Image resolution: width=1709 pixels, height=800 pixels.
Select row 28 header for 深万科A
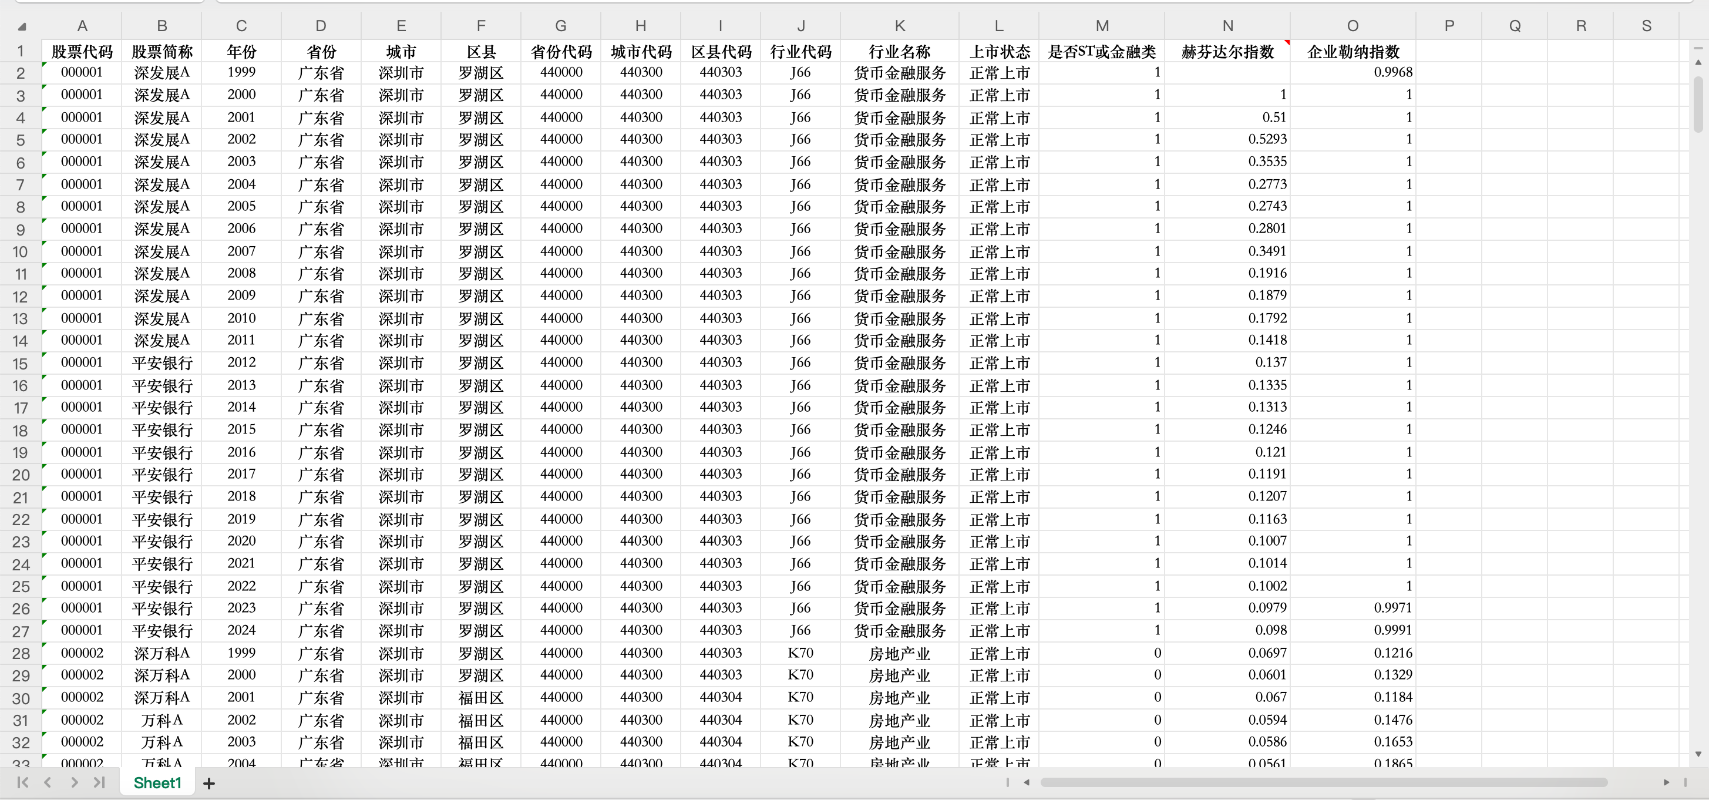(x=21, y=653)
